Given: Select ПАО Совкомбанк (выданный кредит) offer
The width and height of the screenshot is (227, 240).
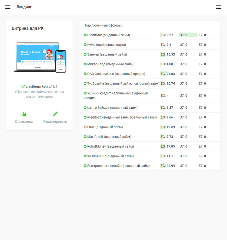Looking at the screenshot, I should pyautogui.click(x=116, y=74).
